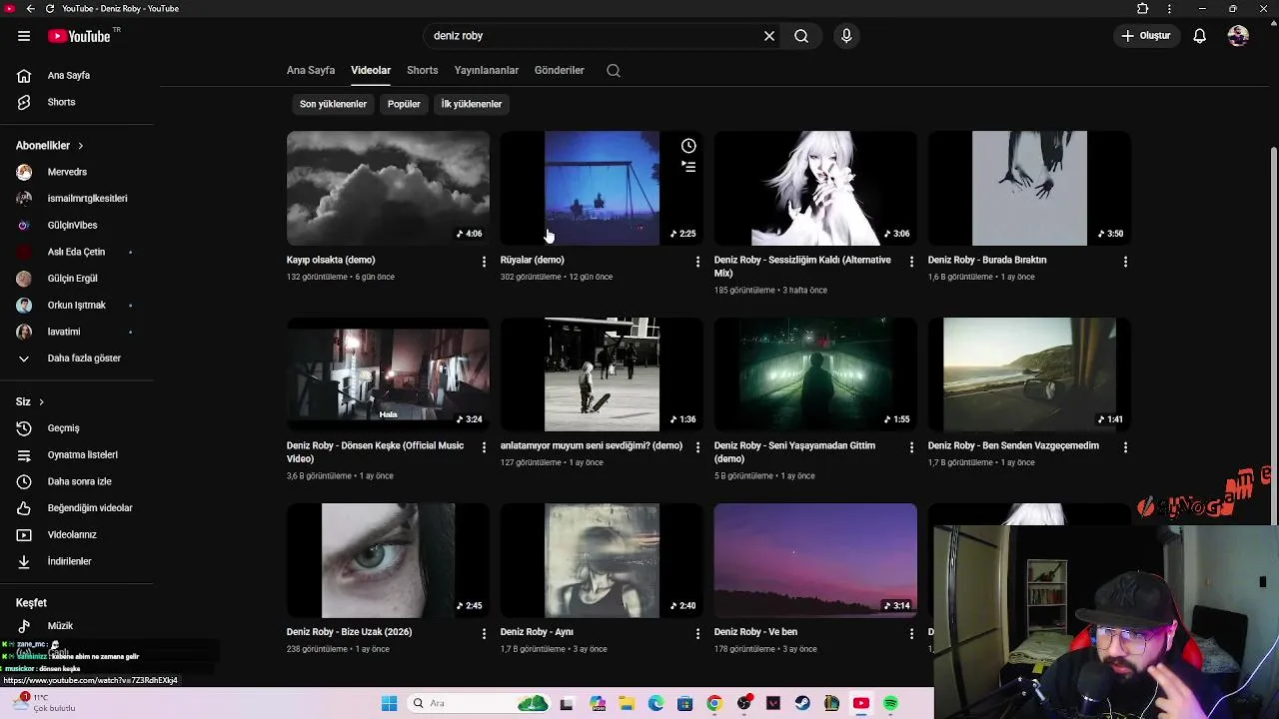Select the Popüler filter chip
The image size is (1279, 719).
404,104
